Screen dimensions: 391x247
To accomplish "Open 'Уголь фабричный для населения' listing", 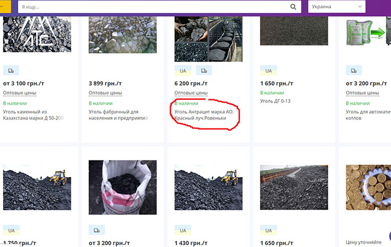I will point(118,115).
